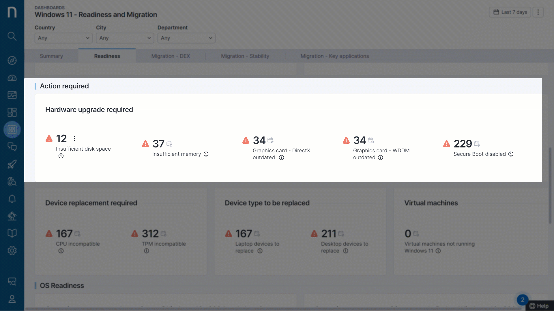Image resolution: width=554 pixels, height=311 pixels.
Task: Click the search magnifier icon in sidebar
Action: point(12,36)
